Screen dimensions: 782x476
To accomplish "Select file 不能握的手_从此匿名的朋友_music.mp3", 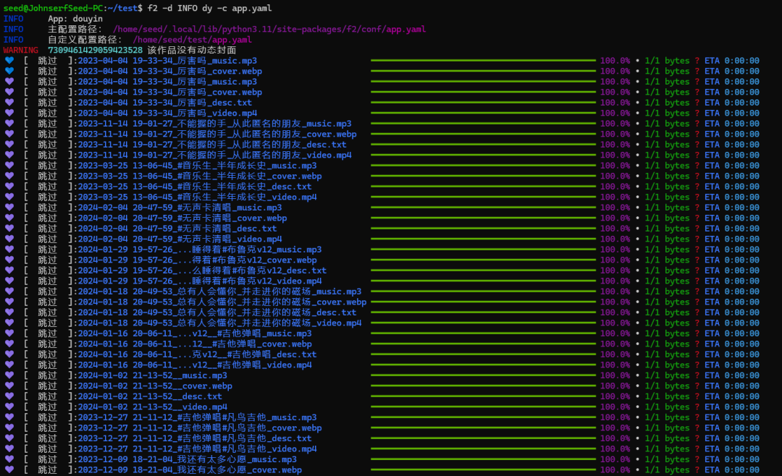I will pyautogui.click(x=214, y=123).
